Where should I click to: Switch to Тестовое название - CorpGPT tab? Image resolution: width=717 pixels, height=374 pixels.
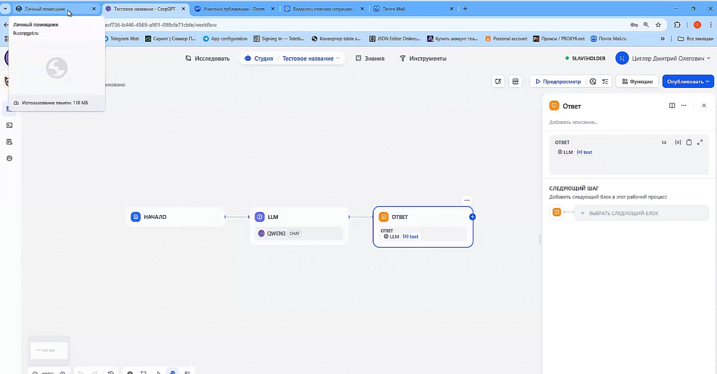(x=145, y=9)
